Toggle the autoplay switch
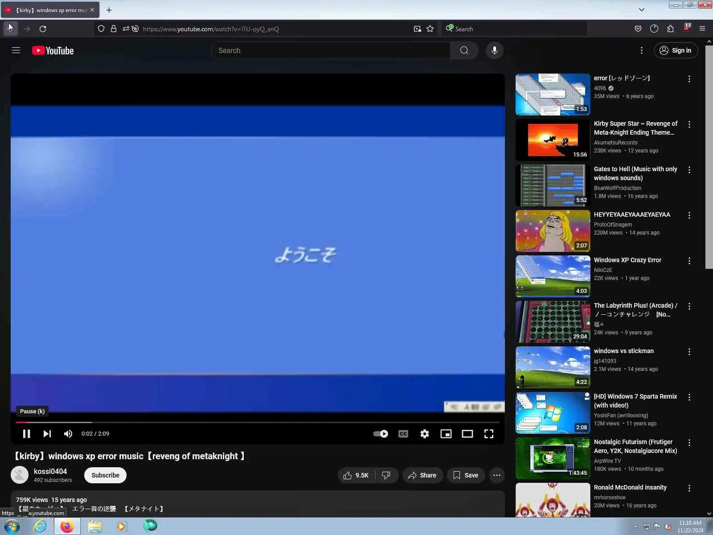Viewport: 713px width, 535px height. (381, 434)
